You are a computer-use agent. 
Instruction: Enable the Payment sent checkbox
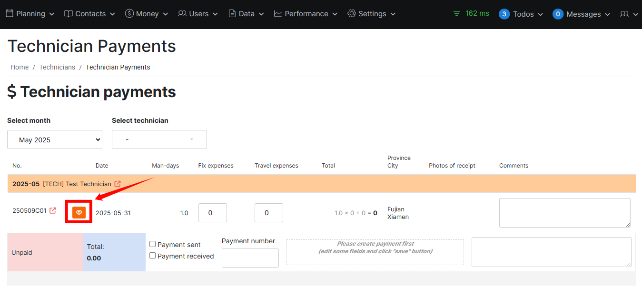tap(153, 244)
